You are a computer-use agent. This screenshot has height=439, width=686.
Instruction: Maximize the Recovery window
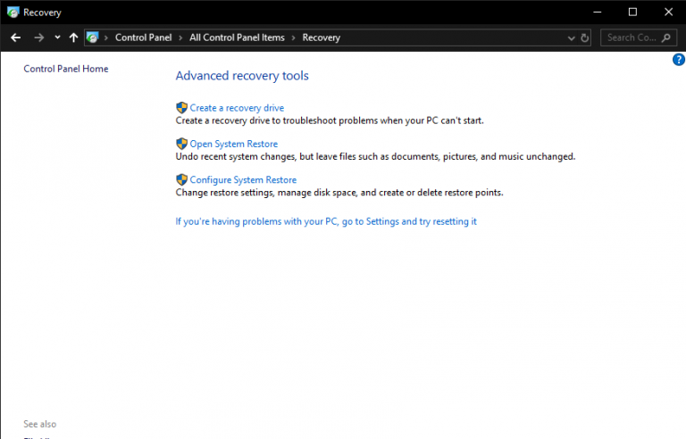click(632, 12)
